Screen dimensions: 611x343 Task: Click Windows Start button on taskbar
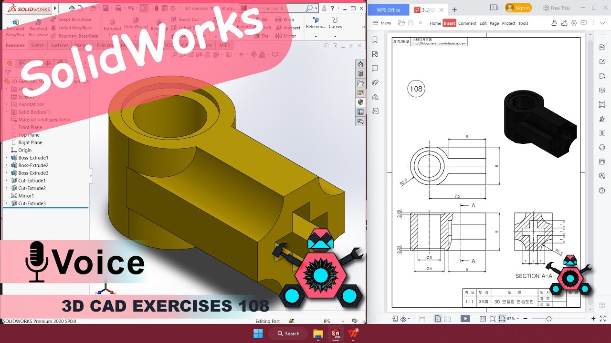258,333
